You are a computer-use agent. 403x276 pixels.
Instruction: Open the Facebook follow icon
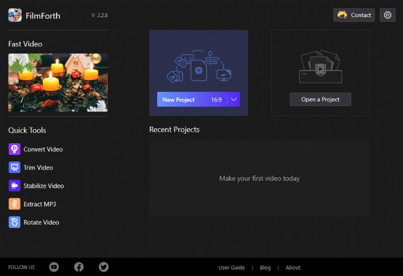point(79,267)
